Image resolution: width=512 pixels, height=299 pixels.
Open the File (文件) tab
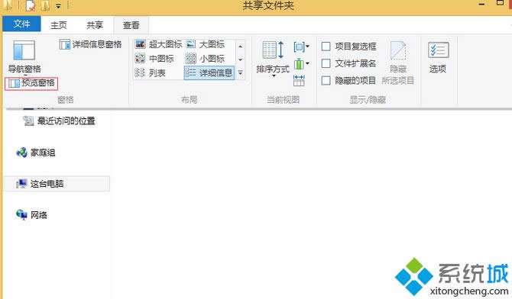[21, 24]
